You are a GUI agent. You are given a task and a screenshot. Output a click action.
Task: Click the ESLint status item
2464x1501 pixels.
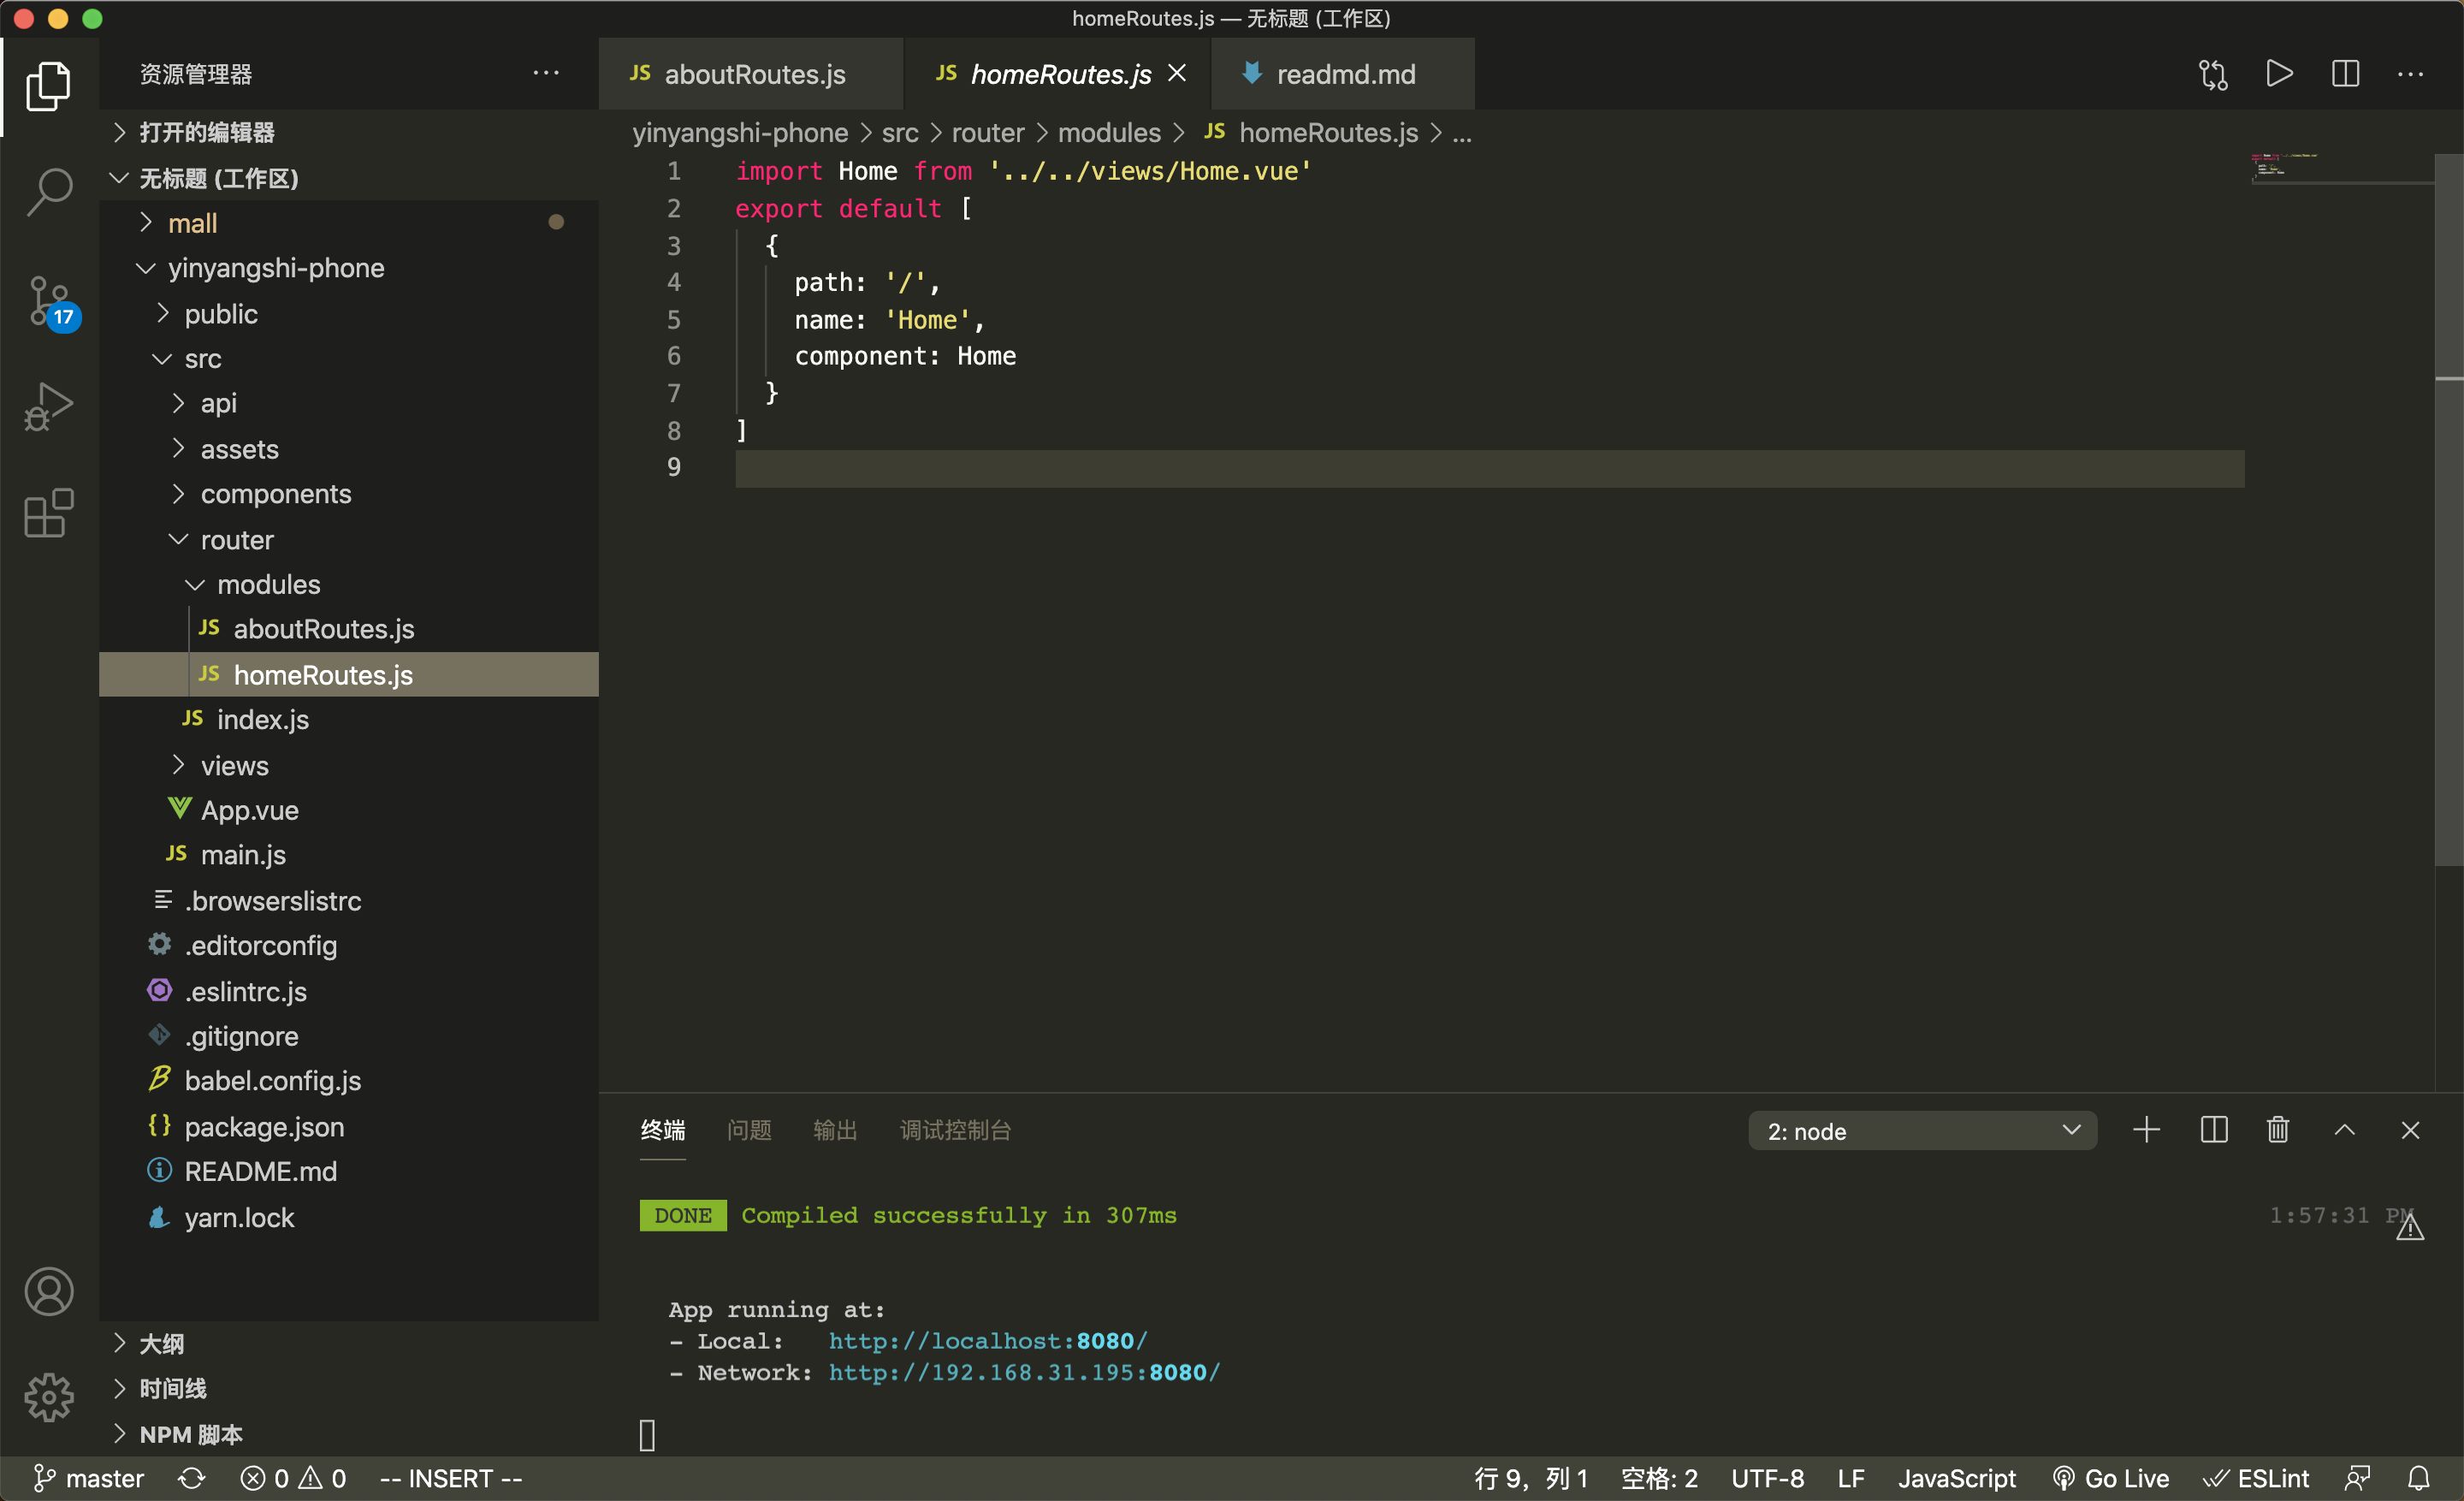(x=2256, y=1478)
